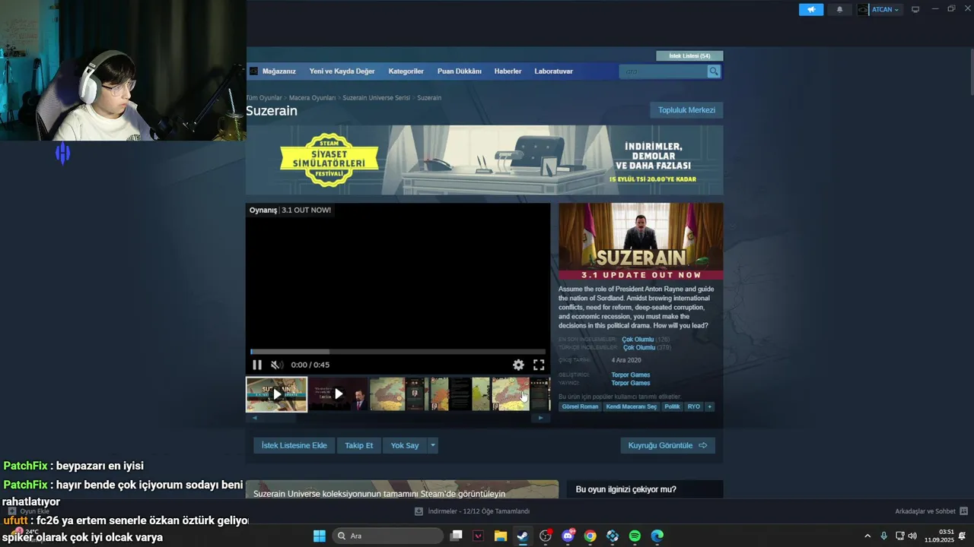Switch Steam to Big Picture mode icon
This screenshot has width=974, height=547.
coord(915,10)
